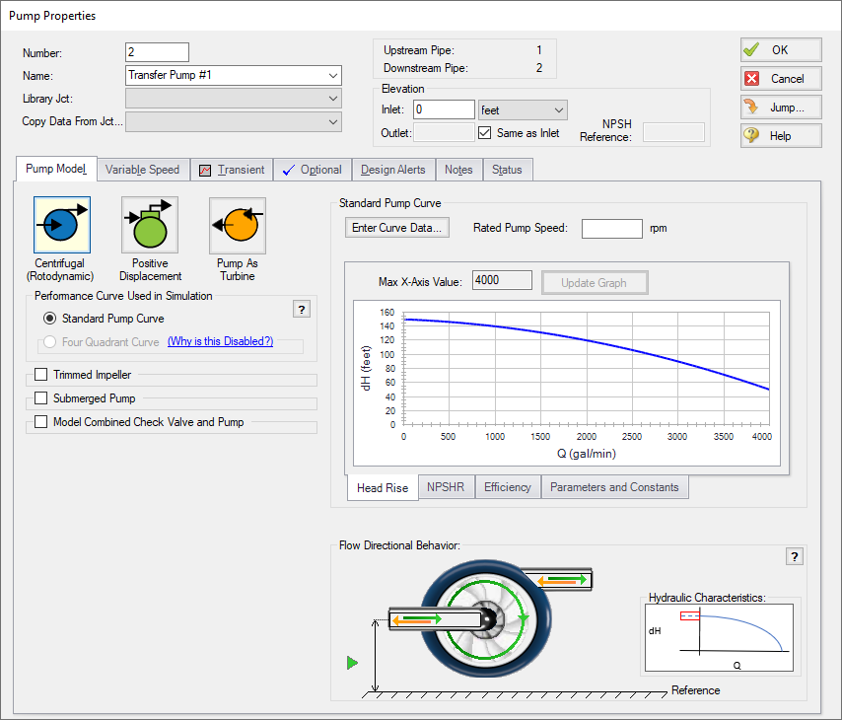The width and height of the screenshot is (842, 720).
Task: Uncheck Same as Inlet elevation
Action: tap(482, 130)
